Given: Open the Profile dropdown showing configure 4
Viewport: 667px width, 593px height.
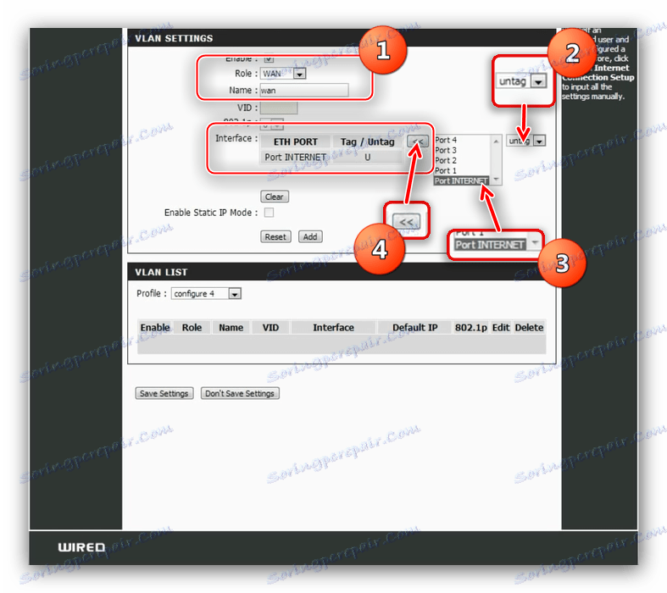Looking at the screenshot, I should (x=206, y=293).
